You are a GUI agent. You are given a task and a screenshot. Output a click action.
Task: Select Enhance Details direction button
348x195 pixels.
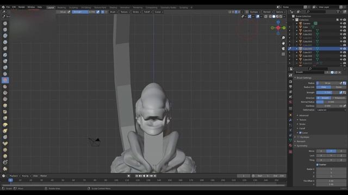pyautogui.click(x=339, y=97)
